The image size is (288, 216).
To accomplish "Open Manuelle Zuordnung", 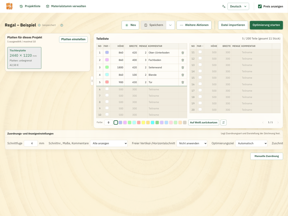I will 267,156.
